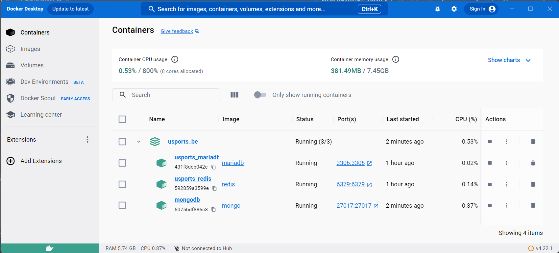559x253 pixels.
Task: Delete the usports_redis container
Action: tap(533, 184)
